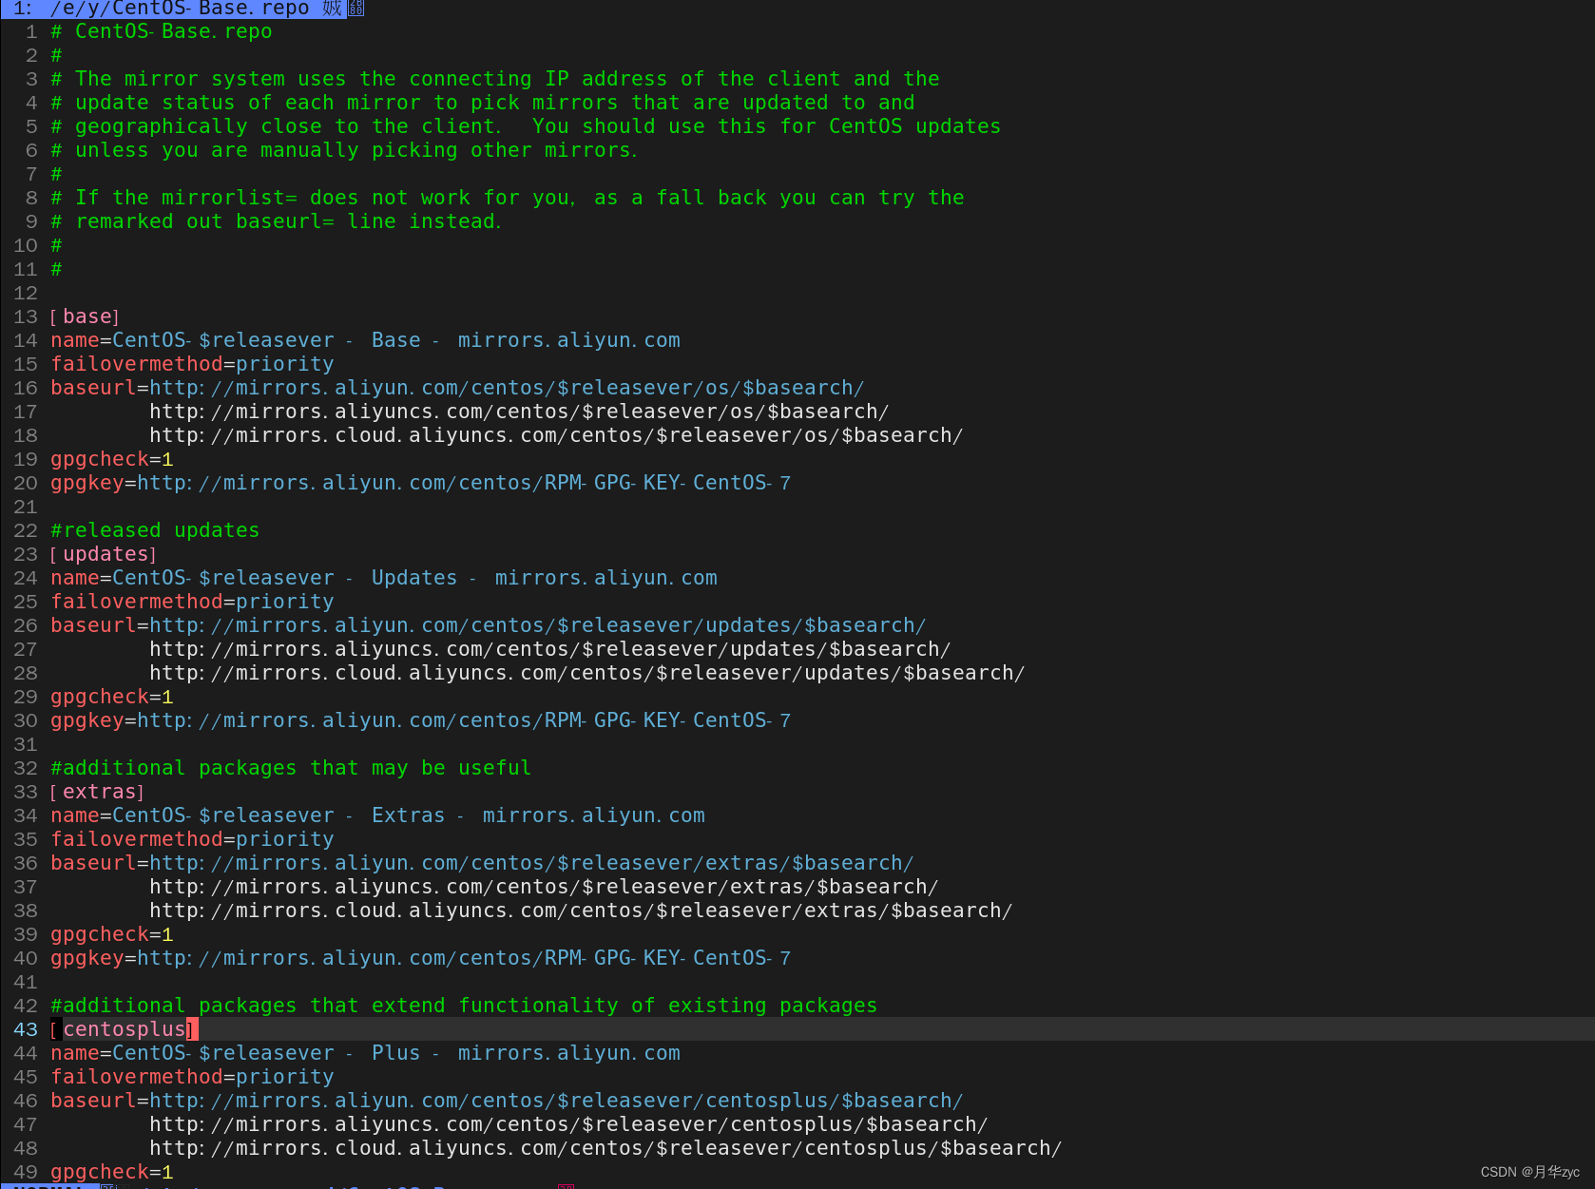Place cursor on the highlighted [centosplus] header

(124, 1029)
